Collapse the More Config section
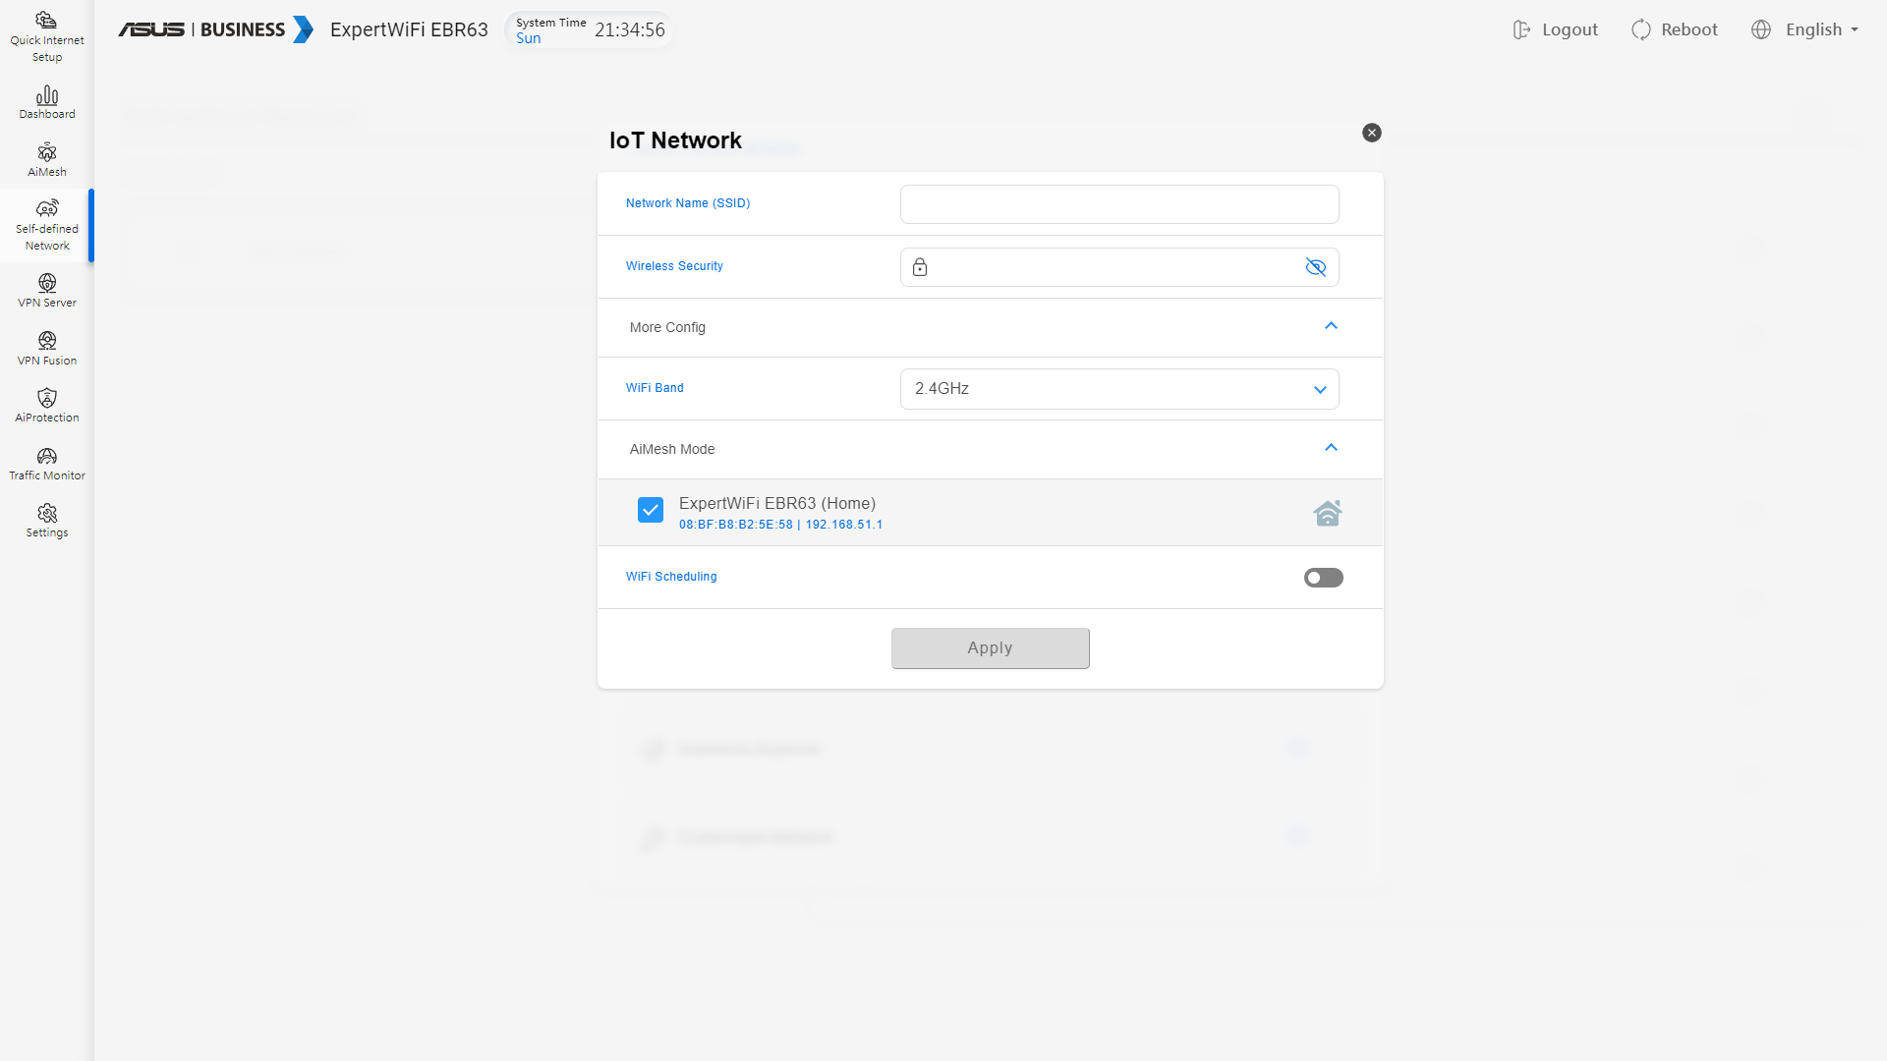1887x1061 pixels. [x=1331, y=326]
